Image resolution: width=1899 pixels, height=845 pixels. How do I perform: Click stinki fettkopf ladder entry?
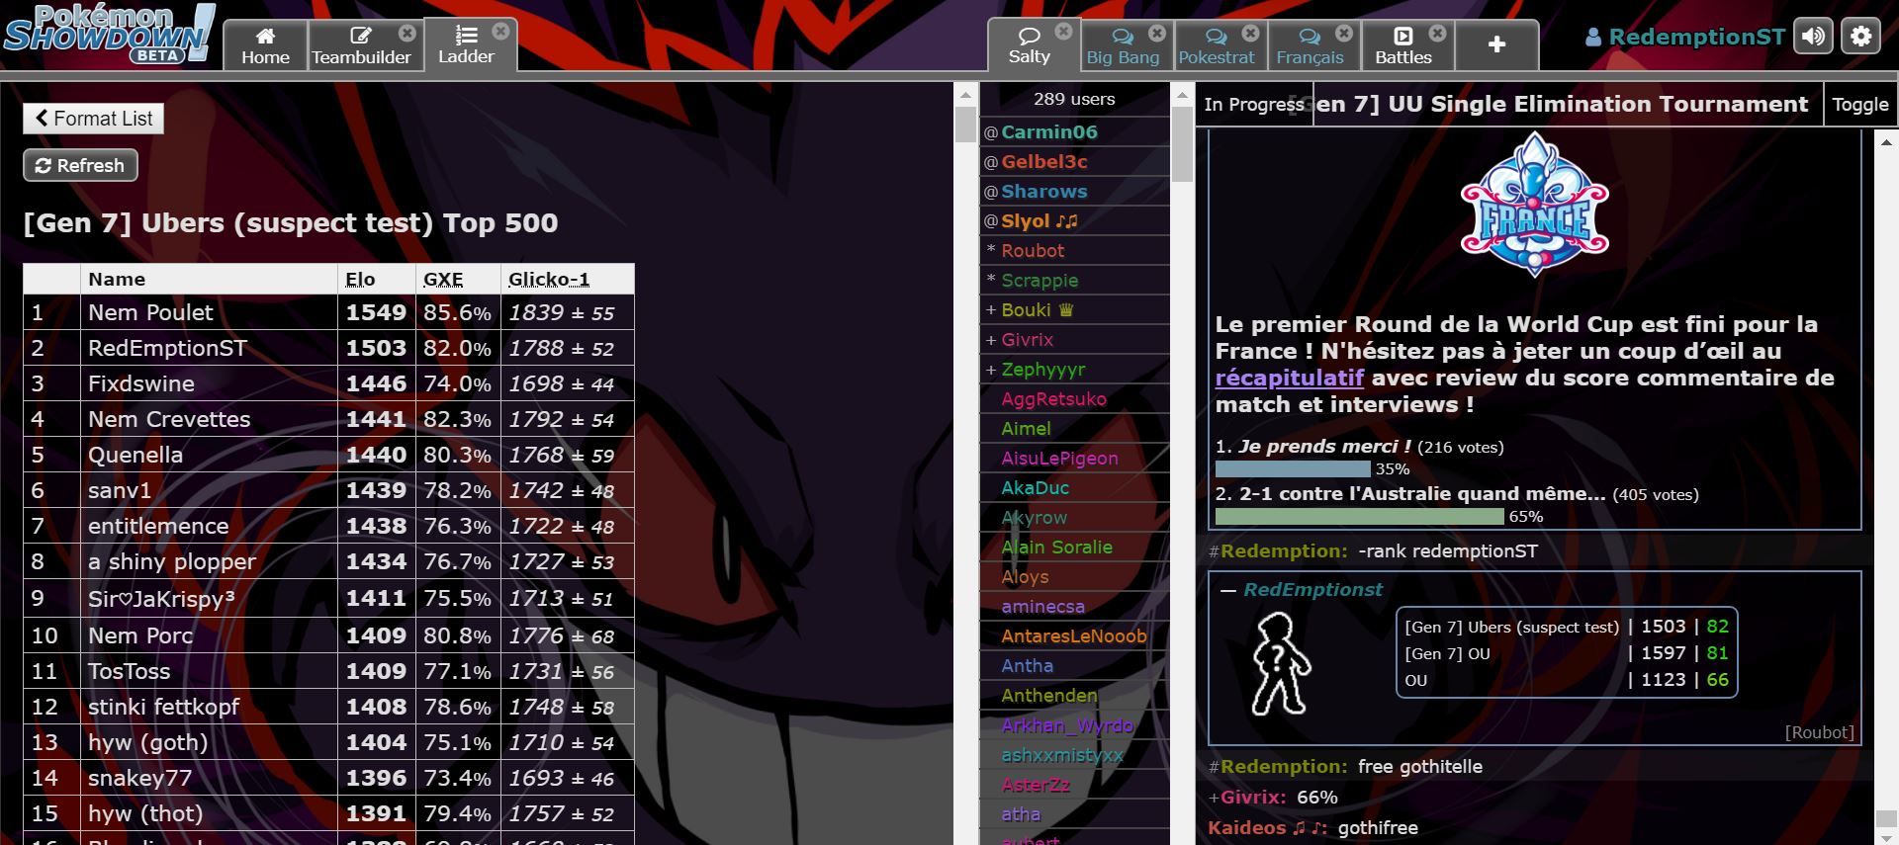click(x=163, y=707)
